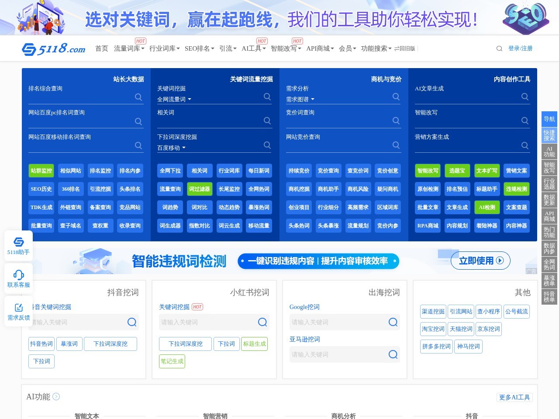Expand the 全网流量词 dropdown
559x419 pixels.
click(174, 100)
